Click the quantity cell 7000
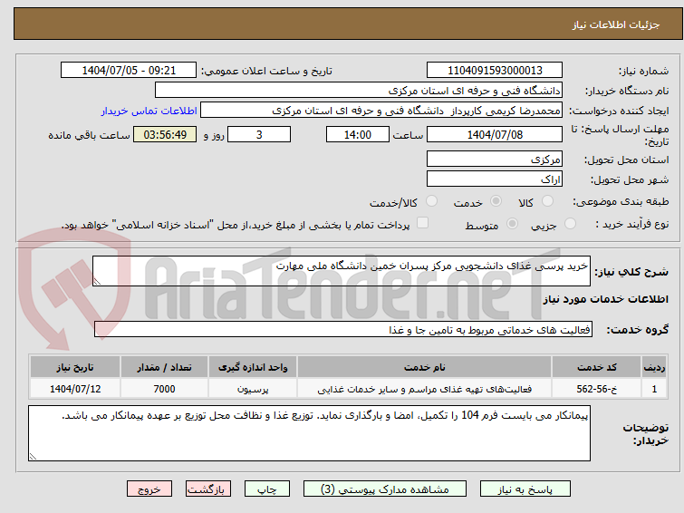 click(165, 389)
